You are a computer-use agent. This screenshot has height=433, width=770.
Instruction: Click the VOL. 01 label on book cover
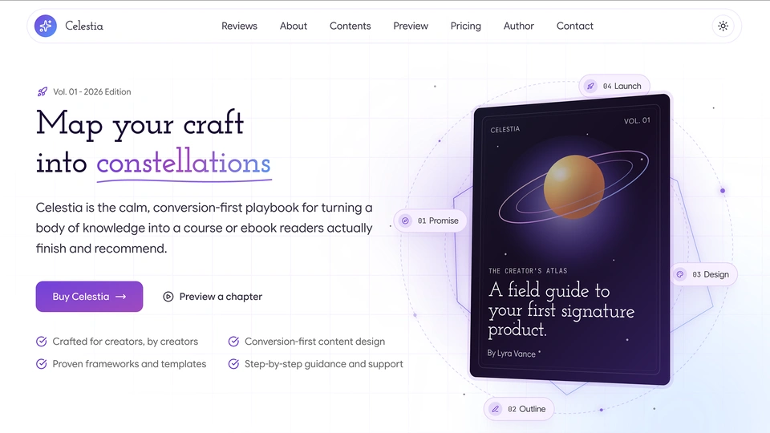(637, 120)
